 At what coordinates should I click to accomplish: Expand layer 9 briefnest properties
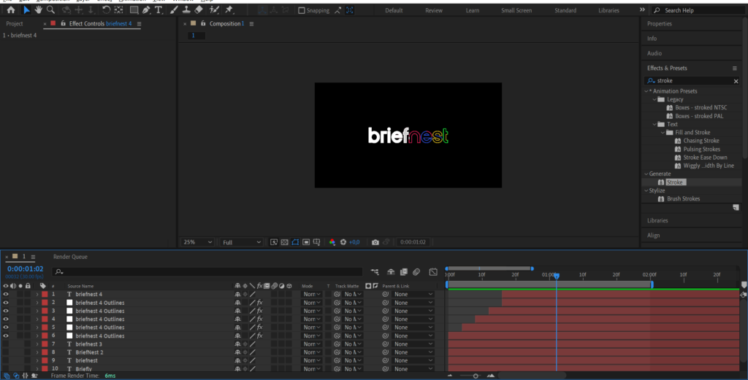point(37,360)
